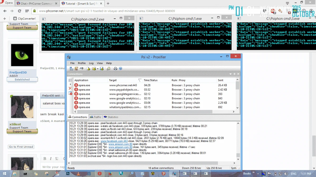Create a new profile via toolbar icon
Viewport: 316px width, 177px height.
(88, 69)
